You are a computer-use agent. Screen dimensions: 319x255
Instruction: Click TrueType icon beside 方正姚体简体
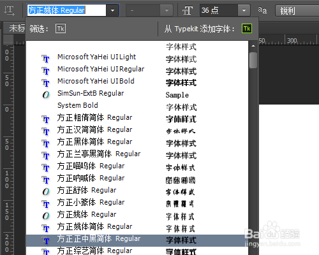coord(46,228)
